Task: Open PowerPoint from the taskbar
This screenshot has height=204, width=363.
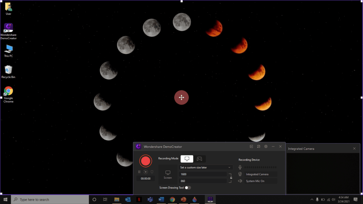Action: [x=184, y=199]
